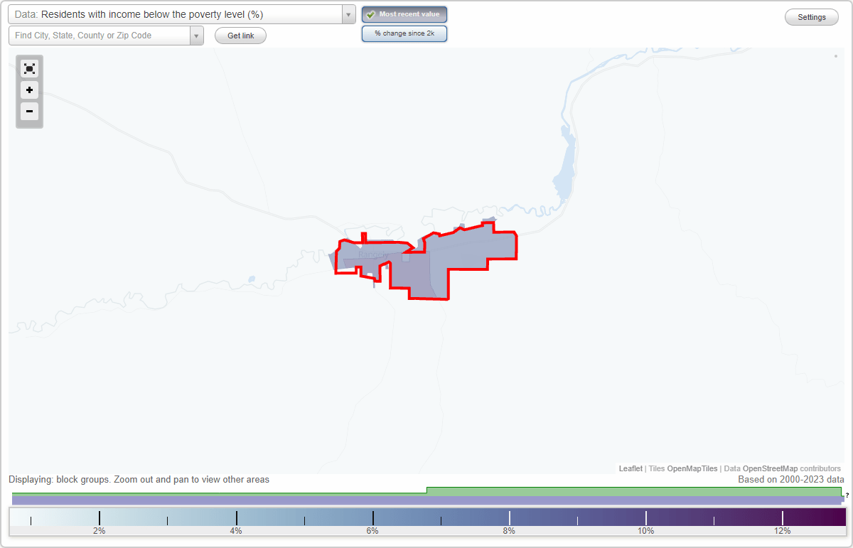The height and width of the screenshot is (548, 853).
Task: Click the Get link button
Action: pyautogui.click(x=240, y=35)
